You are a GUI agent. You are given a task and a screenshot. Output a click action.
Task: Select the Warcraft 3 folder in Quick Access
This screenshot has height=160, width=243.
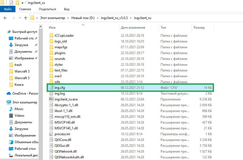22,71
